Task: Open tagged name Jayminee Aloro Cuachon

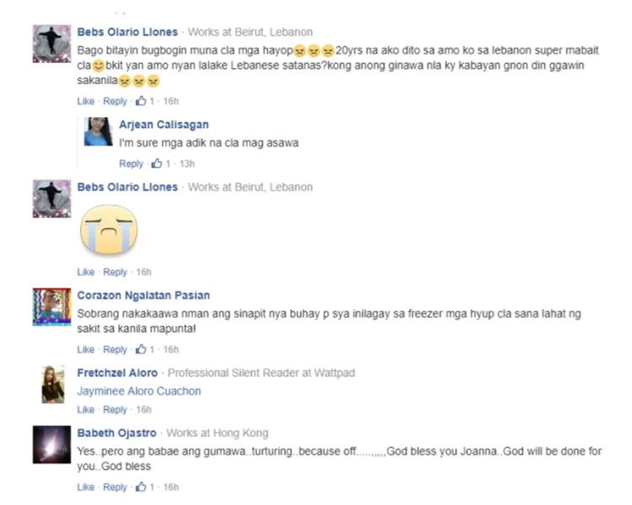Action: 139,391
